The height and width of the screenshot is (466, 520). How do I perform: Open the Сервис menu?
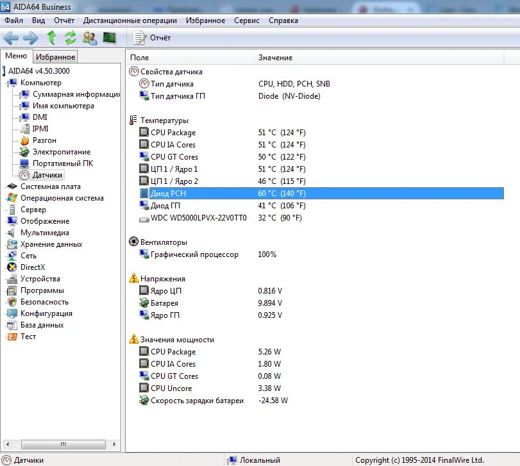[247, 21]
